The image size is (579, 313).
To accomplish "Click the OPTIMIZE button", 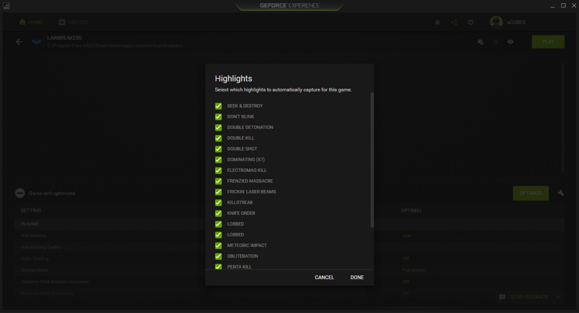I will tap(531, 193).
